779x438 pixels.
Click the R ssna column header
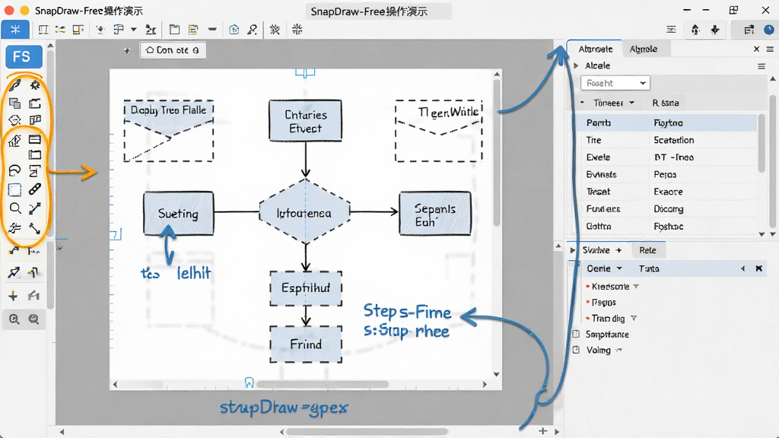click(x=666, y=103)
